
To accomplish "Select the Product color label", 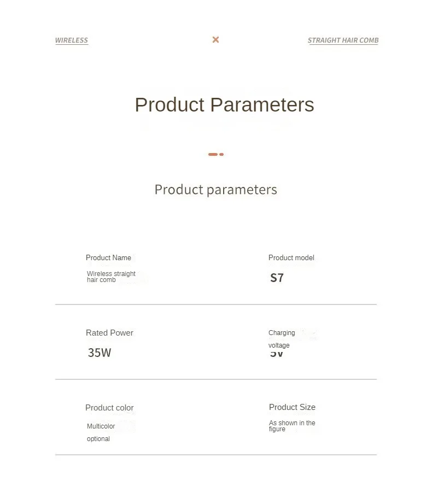I will (109, 408).
